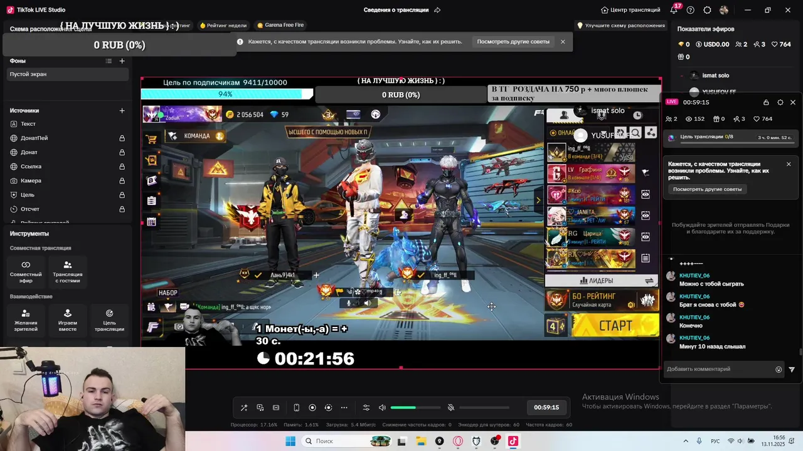Screen dimensions: 803x451
Task: Switch to the mobile phone layout icon
Action: pos(297,408)
